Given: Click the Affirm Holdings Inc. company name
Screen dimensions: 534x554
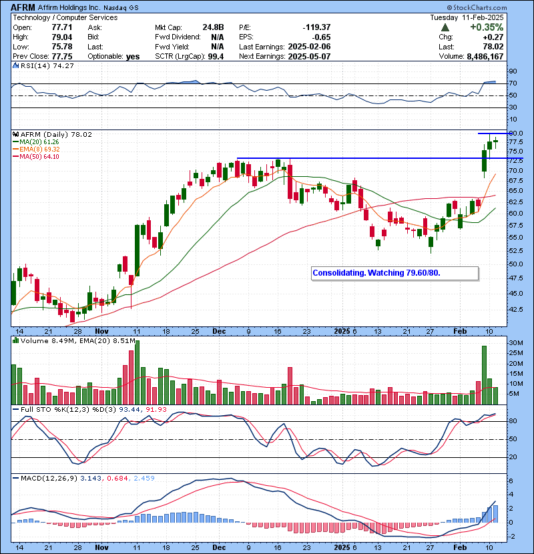Looking at the screenshot, I should tap(69, 7).
